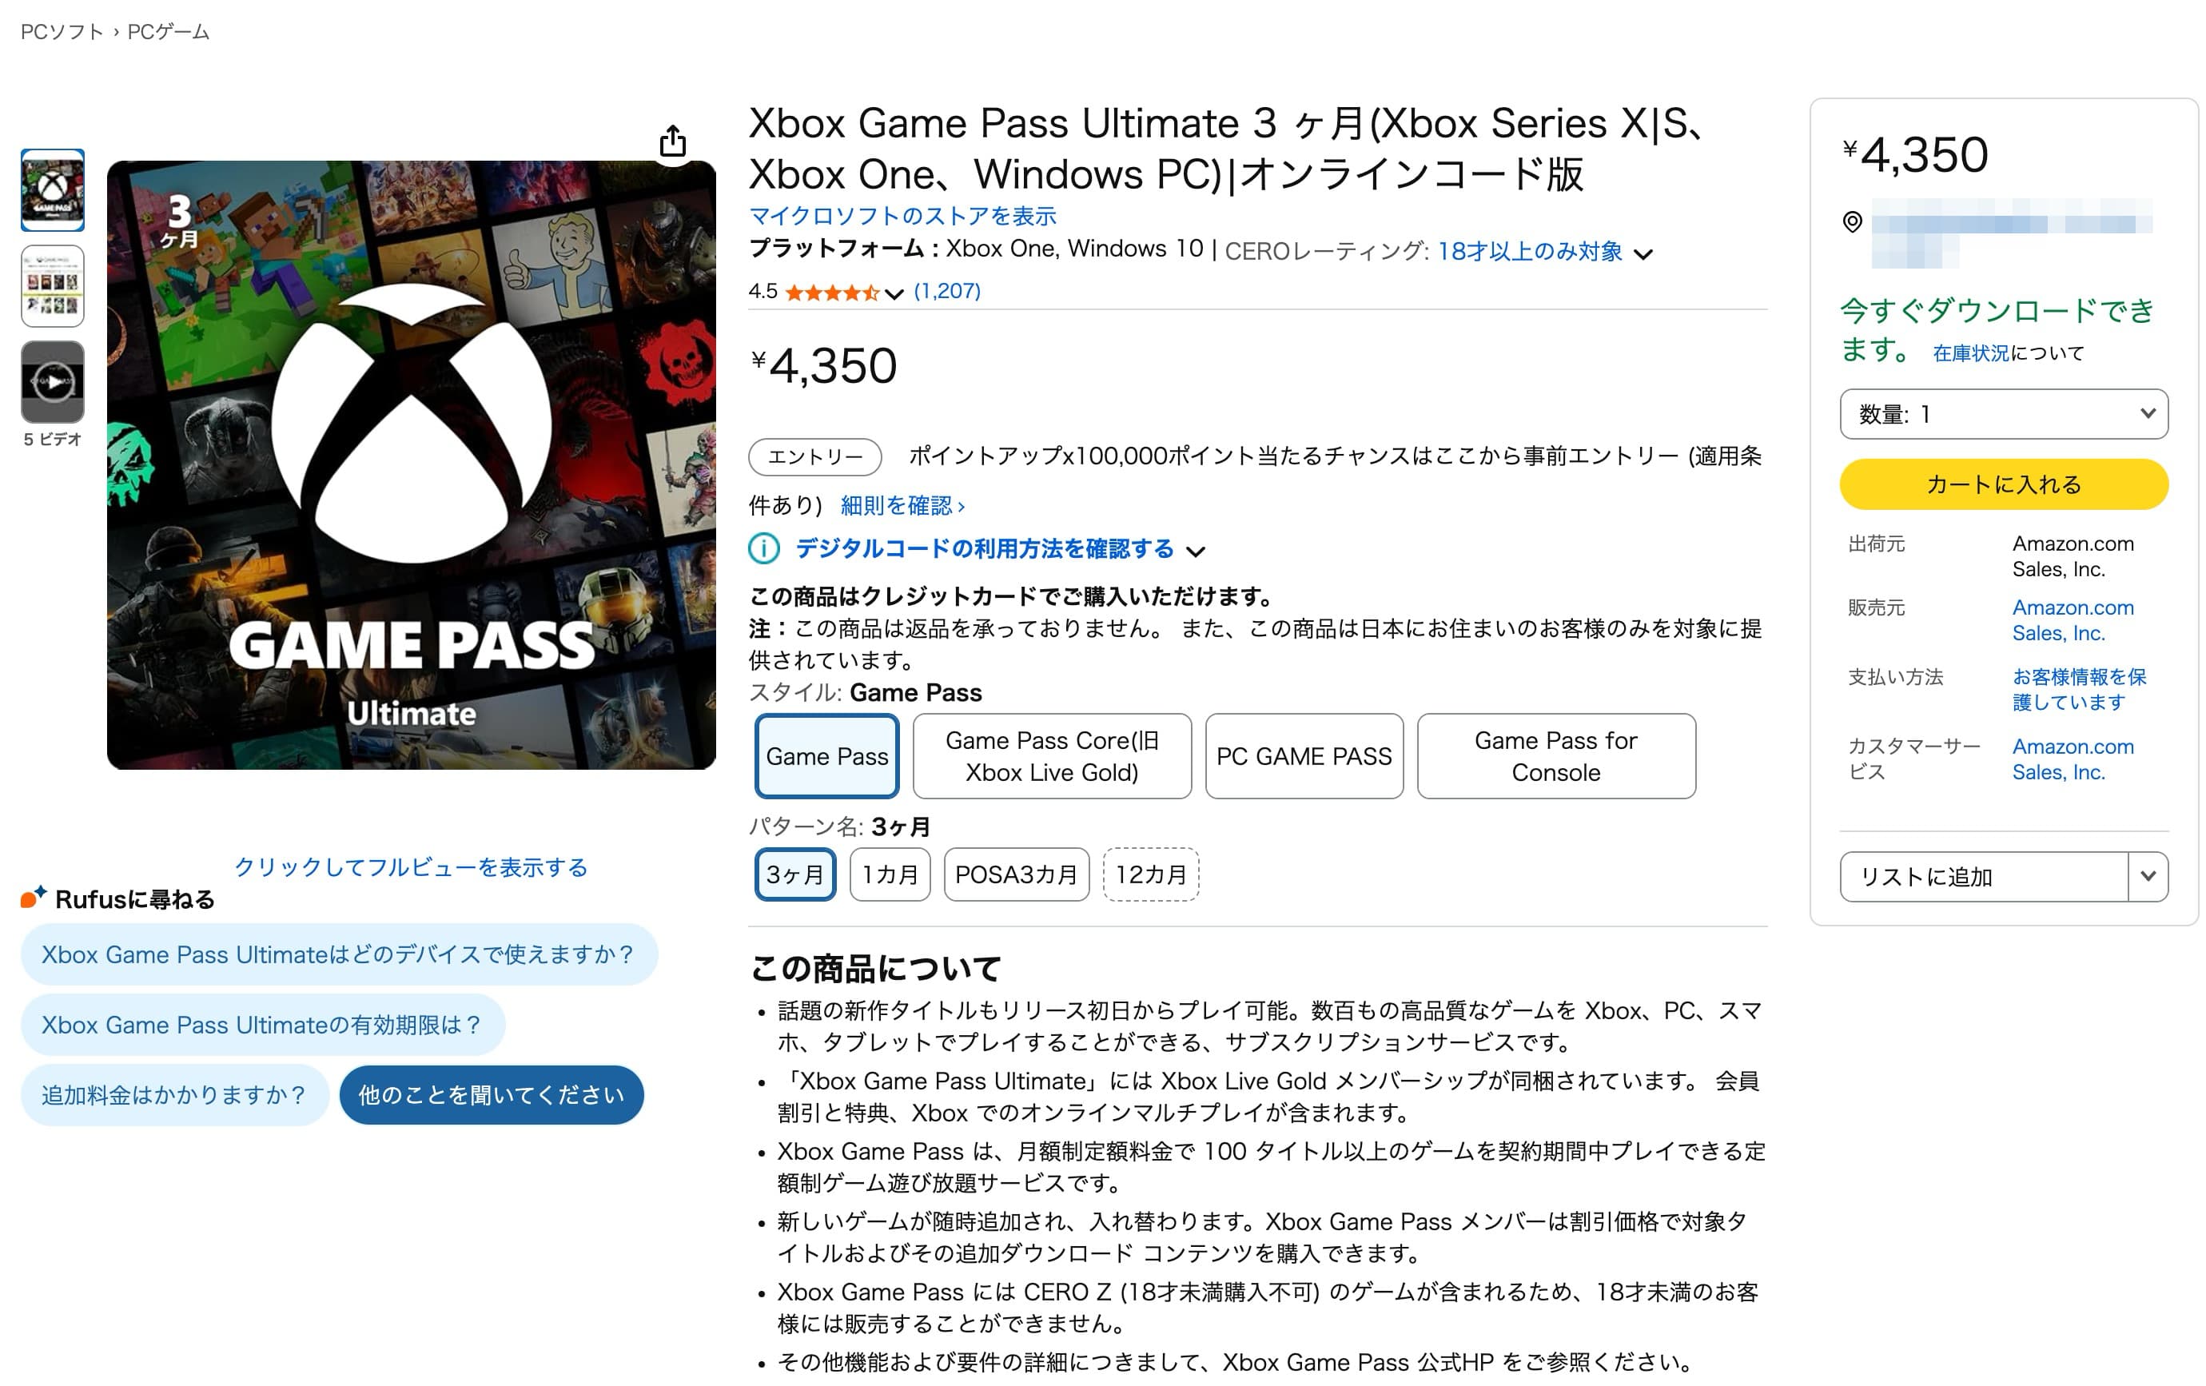Go to PCゲーム breadcrumb category
This screenshot has height=1386, width=2206.
coord(169,32)
